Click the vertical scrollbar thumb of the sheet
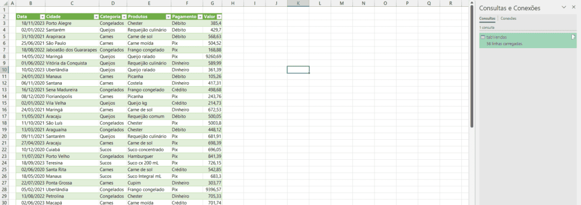The height and width of the screenshot is (205, 581). 471,67
